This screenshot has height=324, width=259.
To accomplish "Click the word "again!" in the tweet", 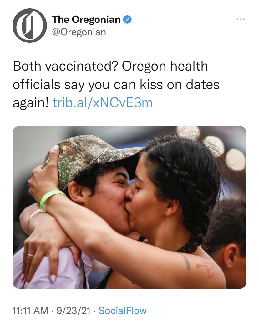I will point(31,103).
